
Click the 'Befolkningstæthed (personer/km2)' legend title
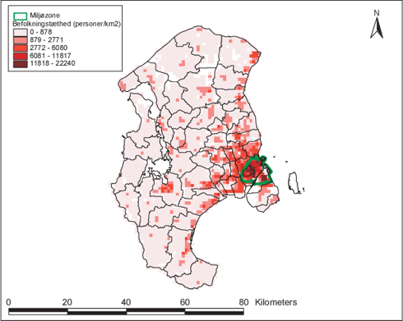click(x=67, y=24)
